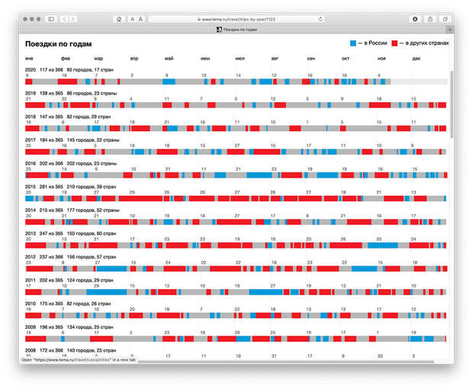
Task: Open the downloads icon in toolbar
Action: [416, 18]
